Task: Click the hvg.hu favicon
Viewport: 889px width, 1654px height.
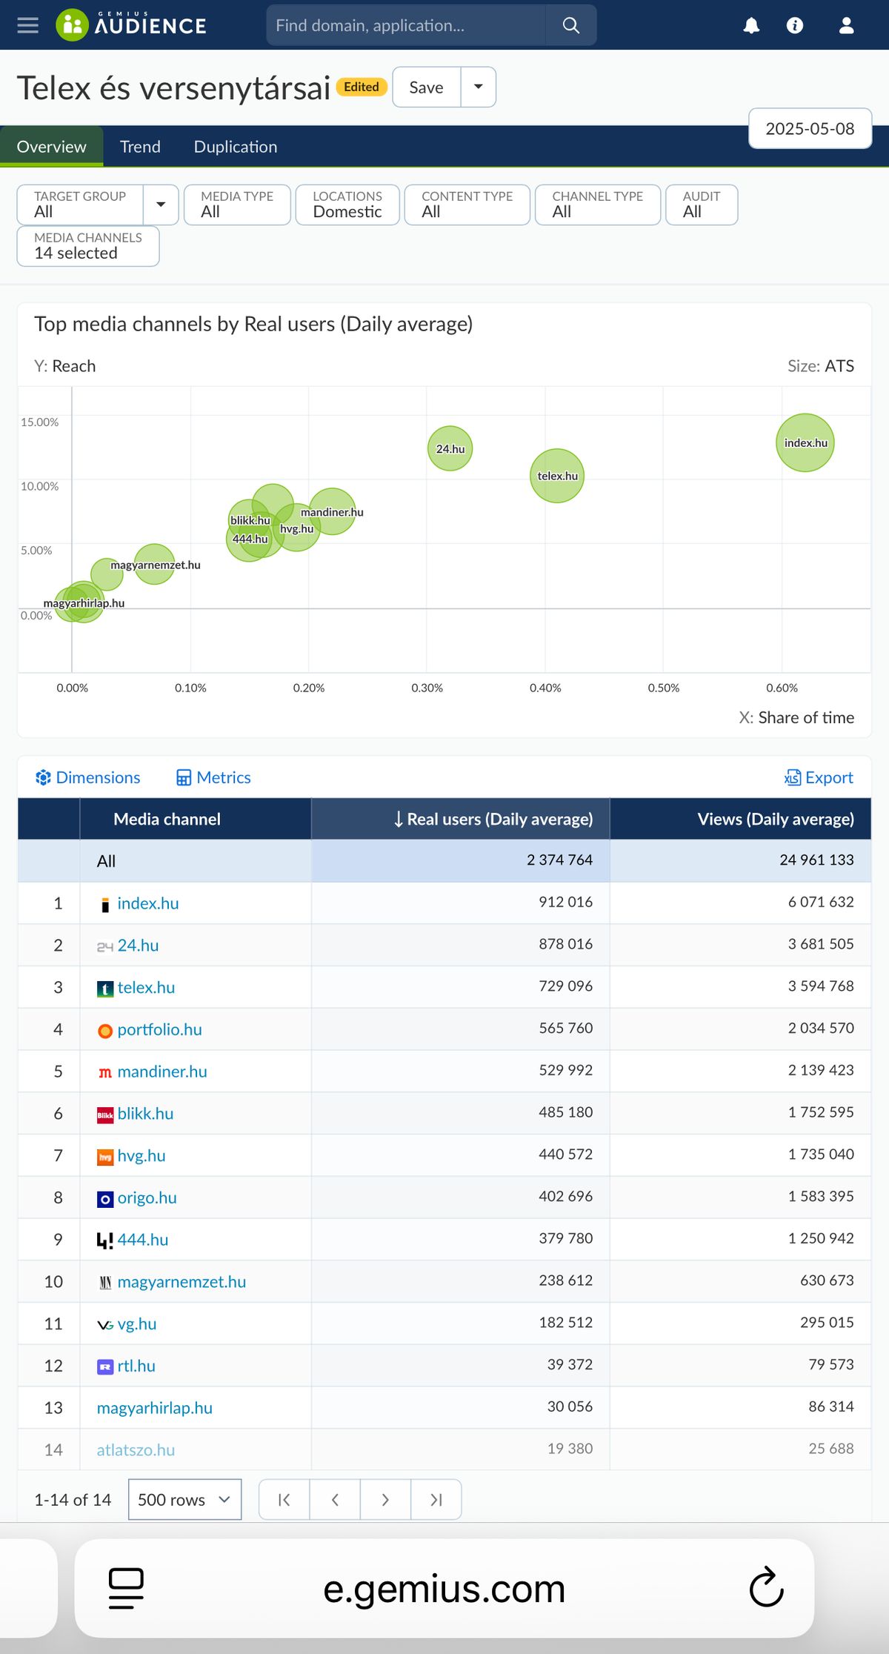Action: pos(105,1157)
